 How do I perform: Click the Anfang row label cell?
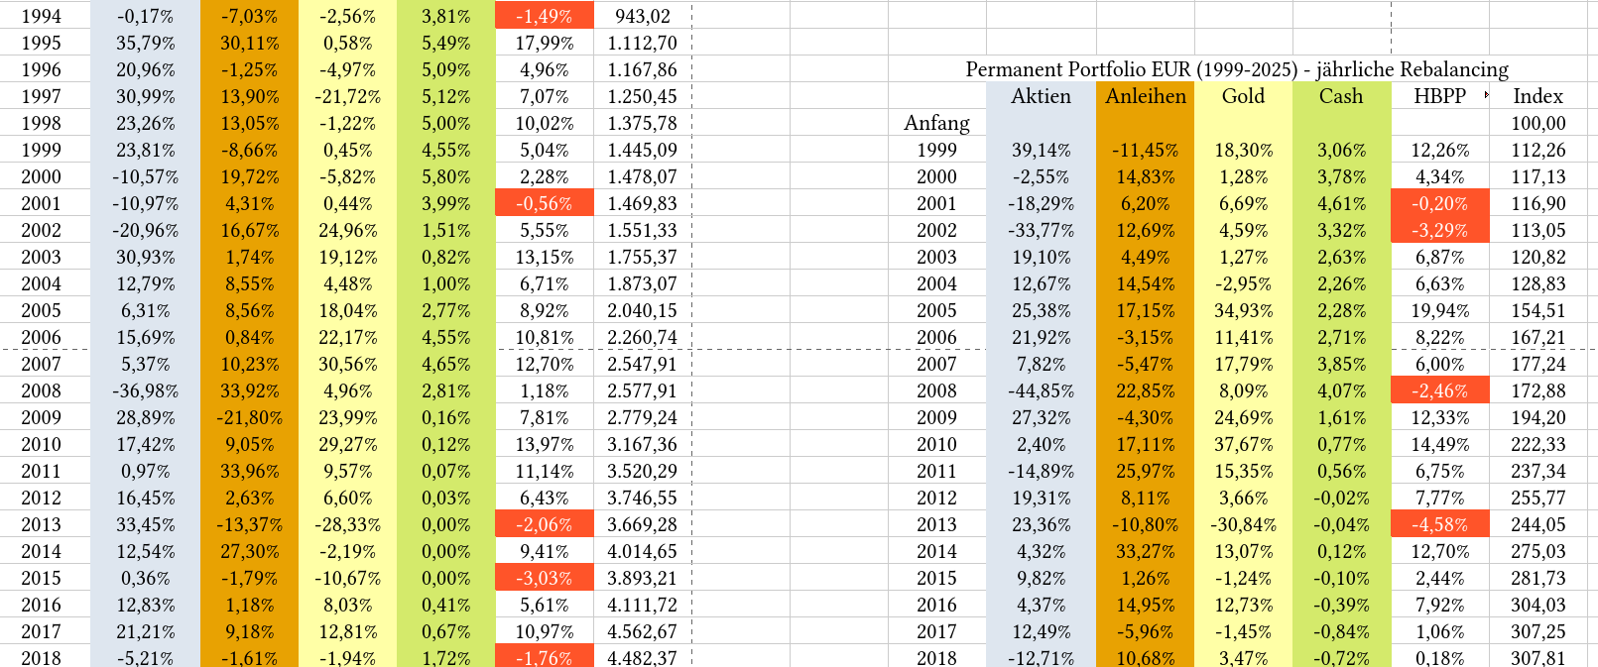coord(936,123)
